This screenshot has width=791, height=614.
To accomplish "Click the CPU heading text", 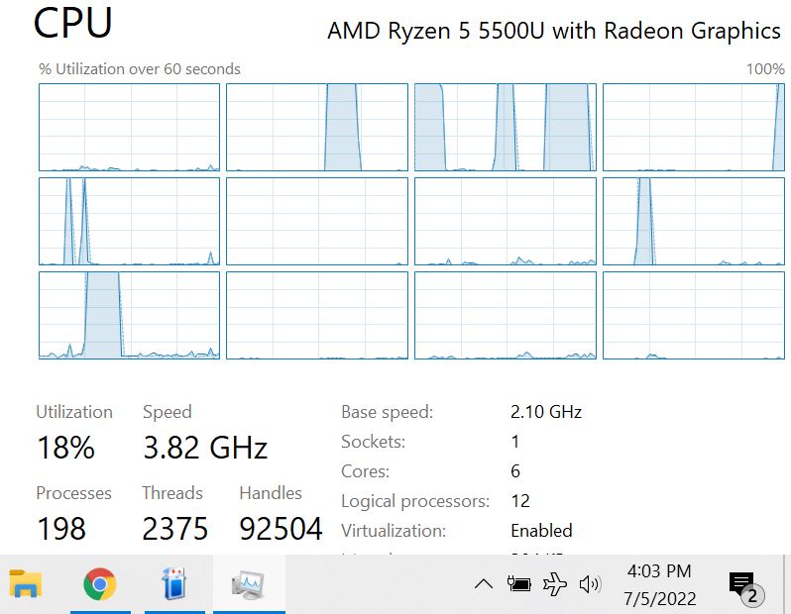I will pyautogui.click(x=72, y=23).
